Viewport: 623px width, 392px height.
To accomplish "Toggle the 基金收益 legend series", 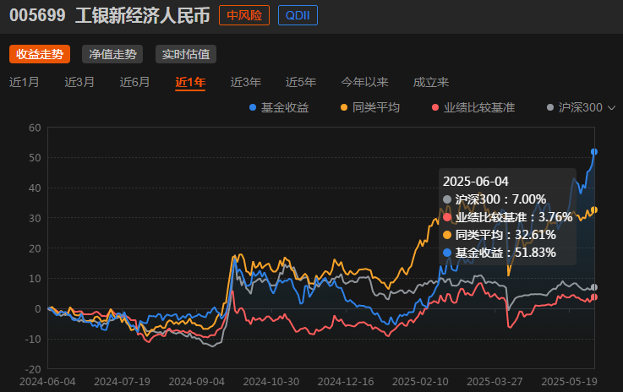I will pos(279,107).
